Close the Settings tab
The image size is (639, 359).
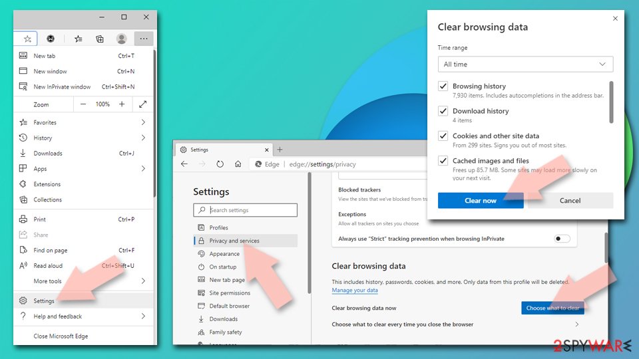(266, 150)
